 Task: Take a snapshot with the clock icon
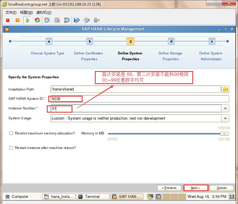pos(47,20)
